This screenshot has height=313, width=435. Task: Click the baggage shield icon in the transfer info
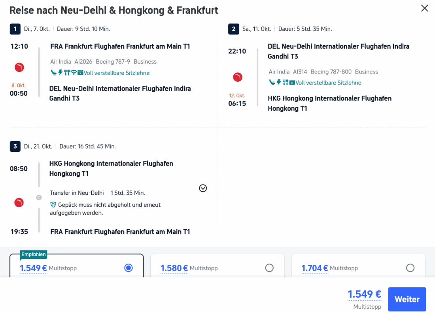[x=53, y=205]
